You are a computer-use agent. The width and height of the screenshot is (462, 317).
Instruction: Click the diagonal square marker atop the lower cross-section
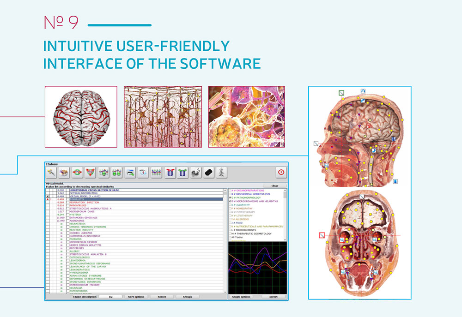coord(362,197)
